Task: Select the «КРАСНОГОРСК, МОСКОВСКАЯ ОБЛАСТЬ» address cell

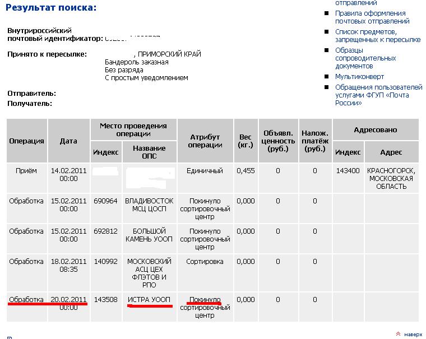Action: (391, 178)
